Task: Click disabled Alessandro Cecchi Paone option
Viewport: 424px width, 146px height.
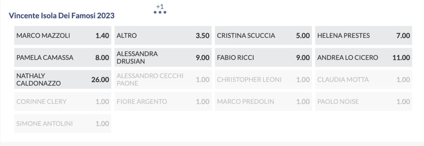Action: click(163, 79)
